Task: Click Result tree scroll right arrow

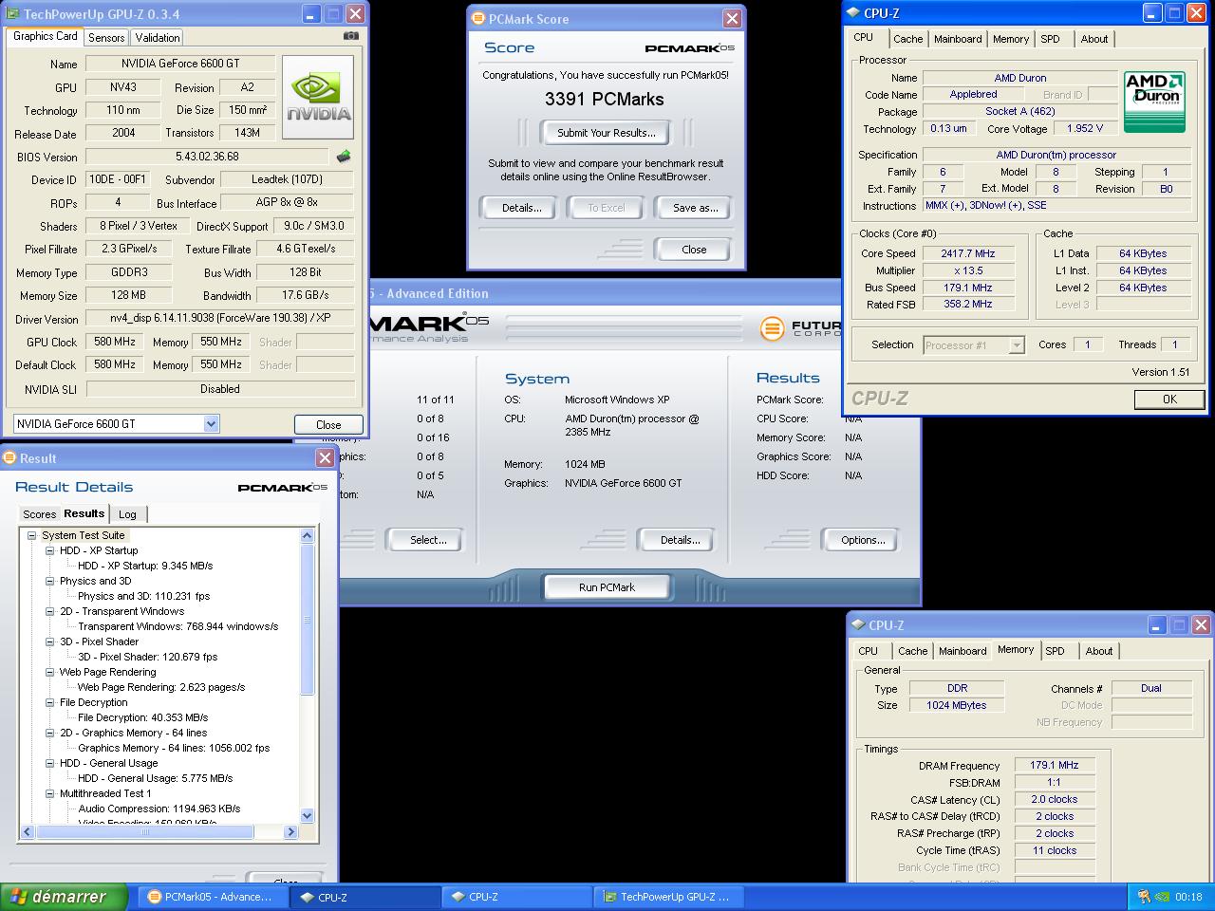Action: [x=291, y=832]
